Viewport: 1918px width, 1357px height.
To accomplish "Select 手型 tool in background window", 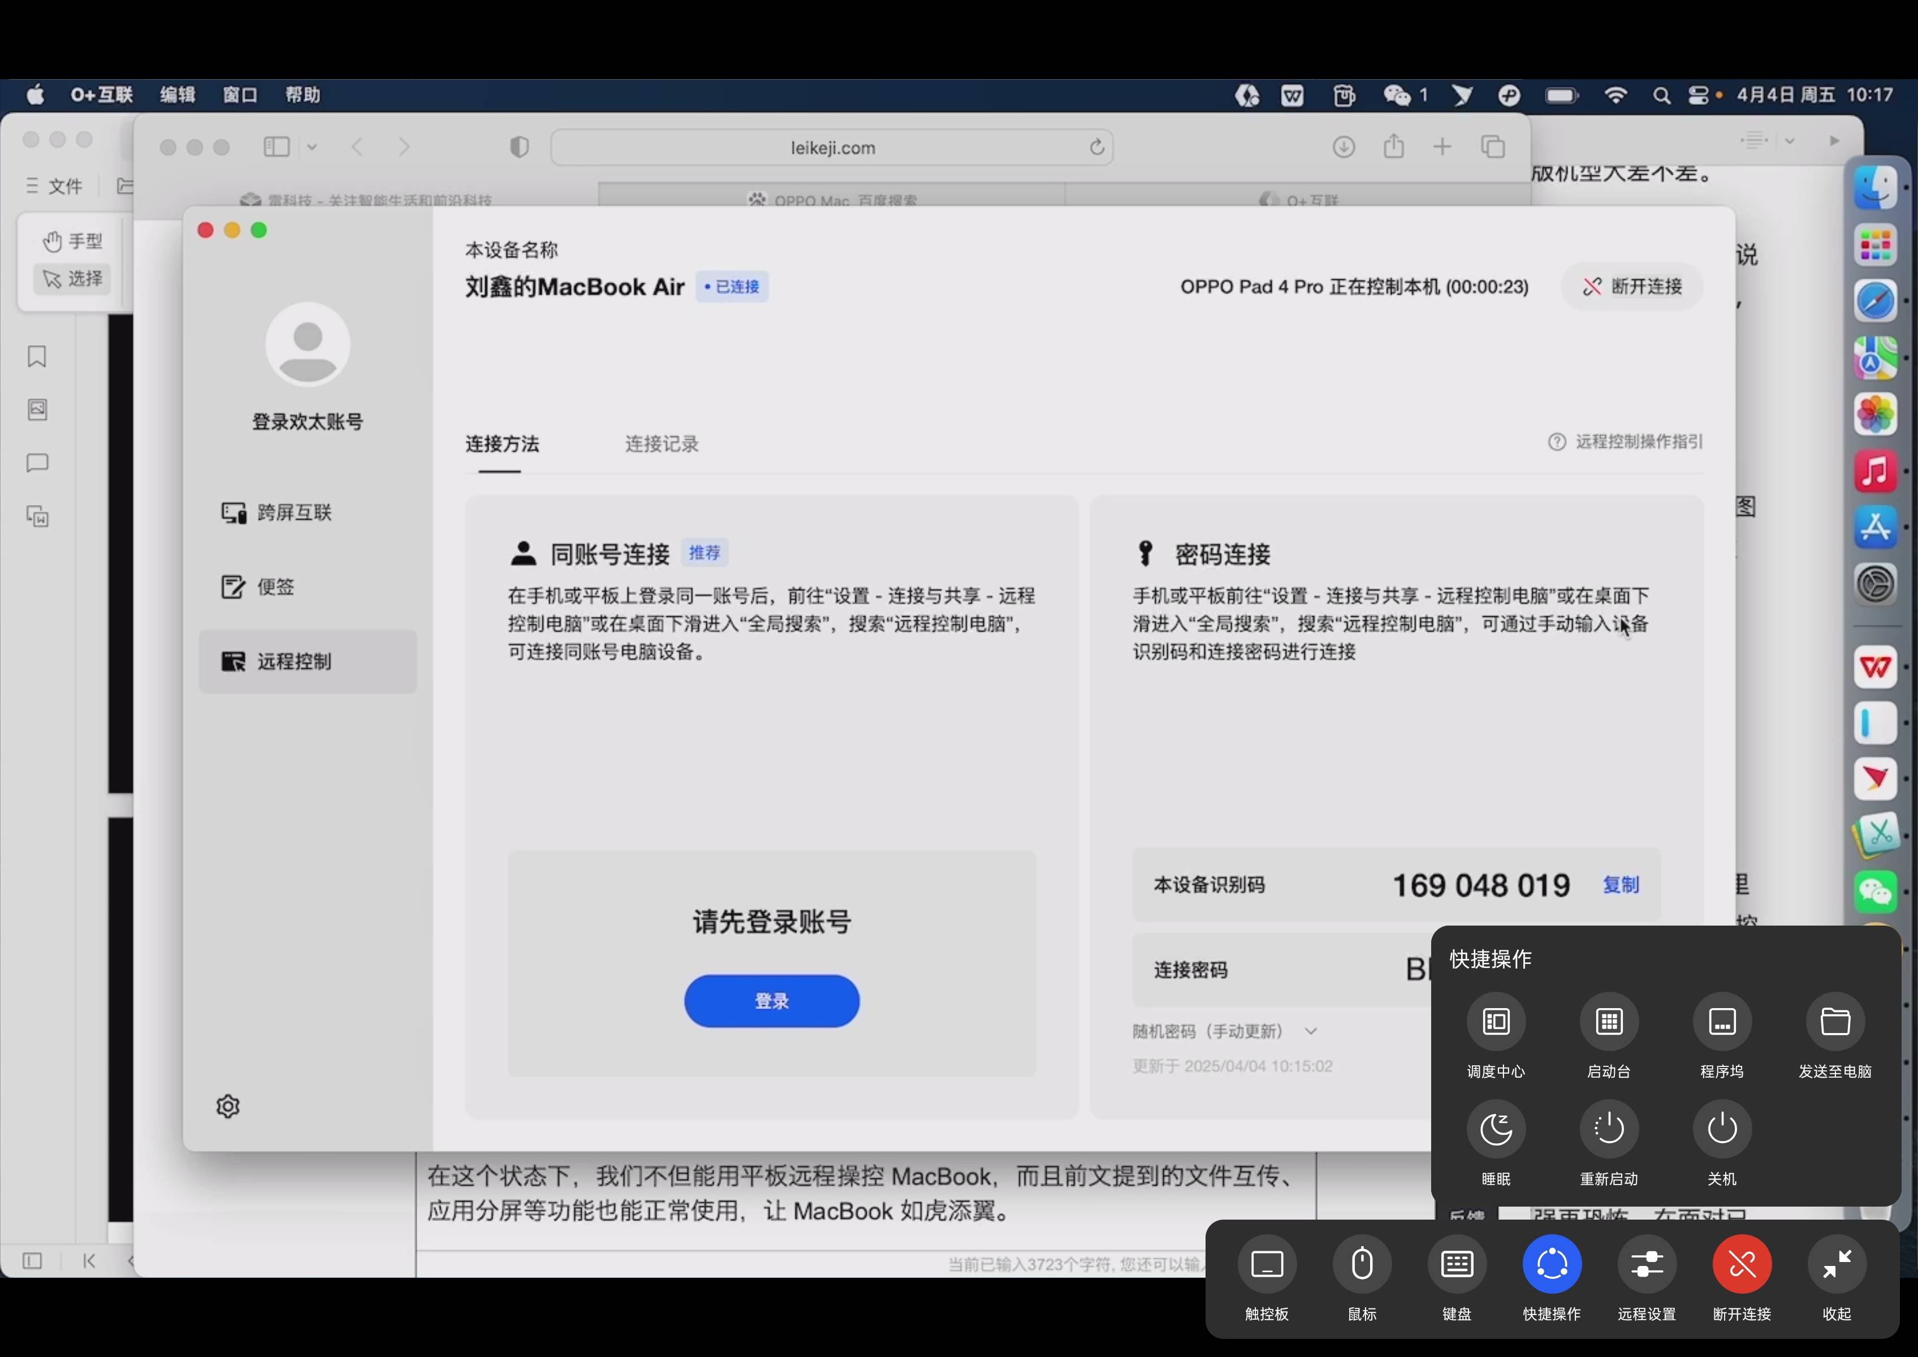I will 73,241.
